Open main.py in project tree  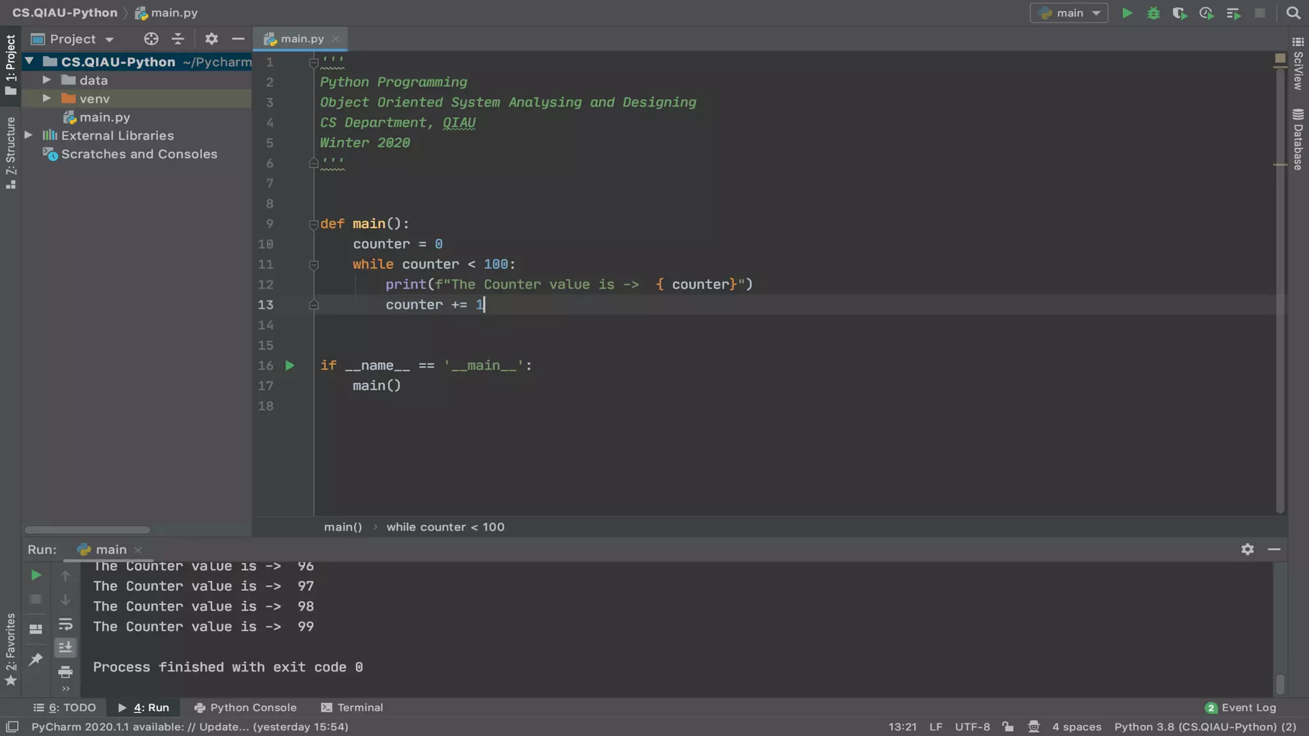pos(104,117)
